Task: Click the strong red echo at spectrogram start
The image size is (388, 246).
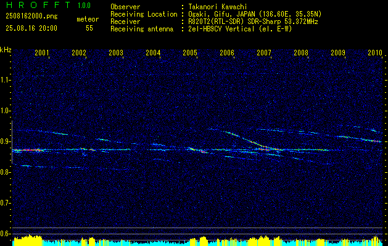Action: coord(28,150)
